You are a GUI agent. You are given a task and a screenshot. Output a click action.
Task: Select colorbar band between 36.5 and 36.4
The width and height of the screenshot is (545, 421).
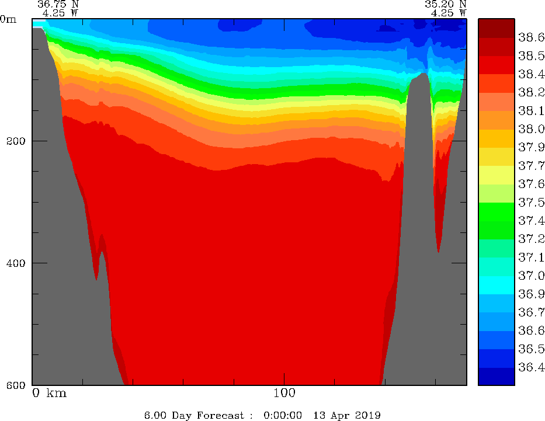click(497, 359)
